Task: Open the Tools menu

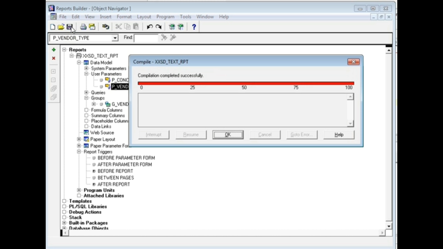Action: coord(185,17)
